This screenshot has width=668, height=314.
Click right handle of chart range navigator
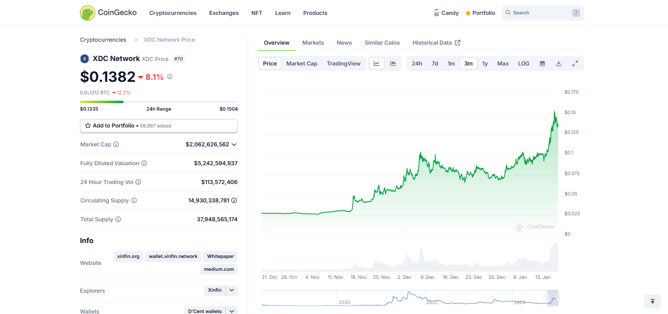click(x=558, y=298)
